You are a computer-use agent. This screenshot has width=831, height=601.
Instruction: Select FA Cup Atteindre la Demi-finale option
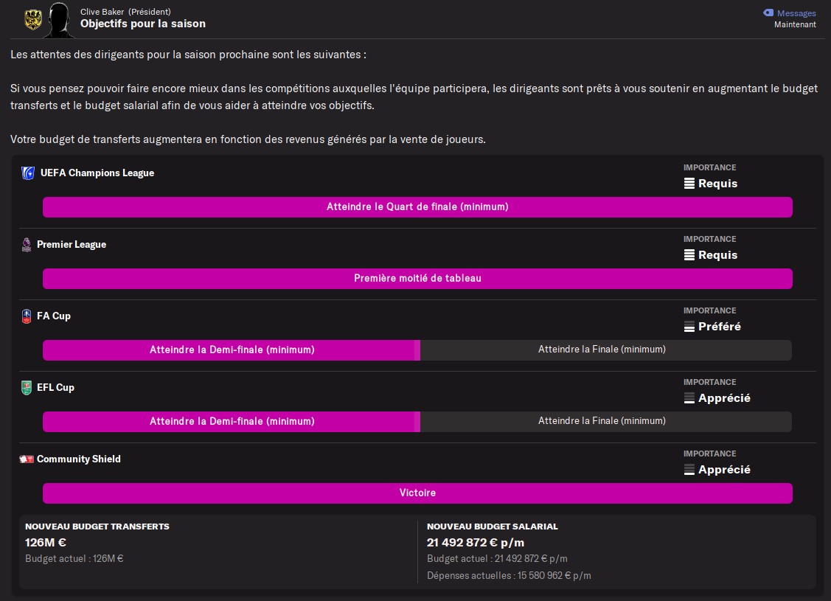tap(232, 350)
